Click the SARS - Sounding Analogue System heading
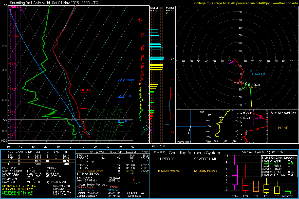 click(x=187, y=153)
